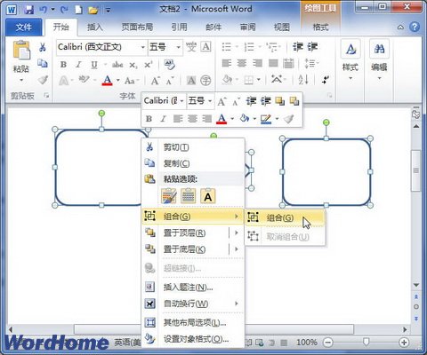
Task: Toggle Bold in the mini toolbar
Action: 149,119
